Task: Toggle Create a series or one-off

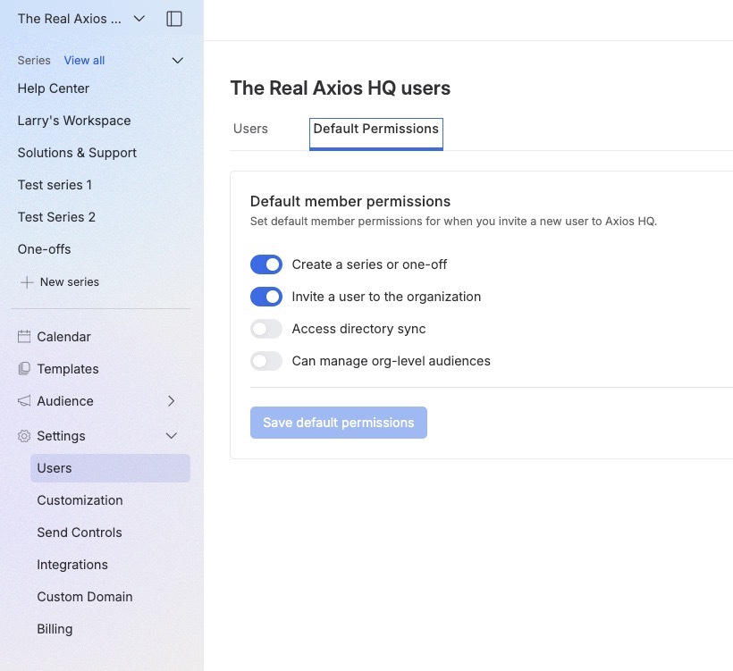Action: [x=266, y=264]
